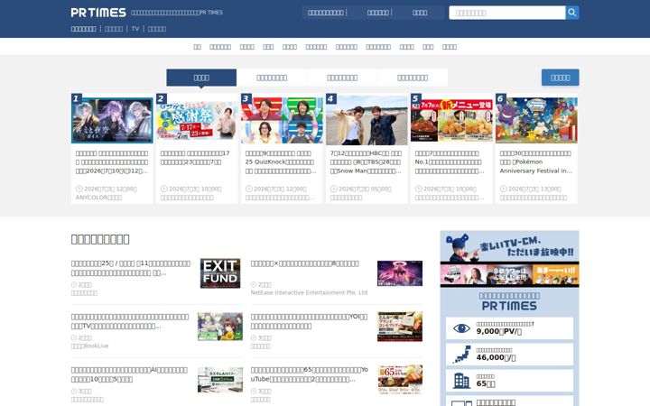Click the 65 statistic

pyautogui.click(x=509, y=381)
